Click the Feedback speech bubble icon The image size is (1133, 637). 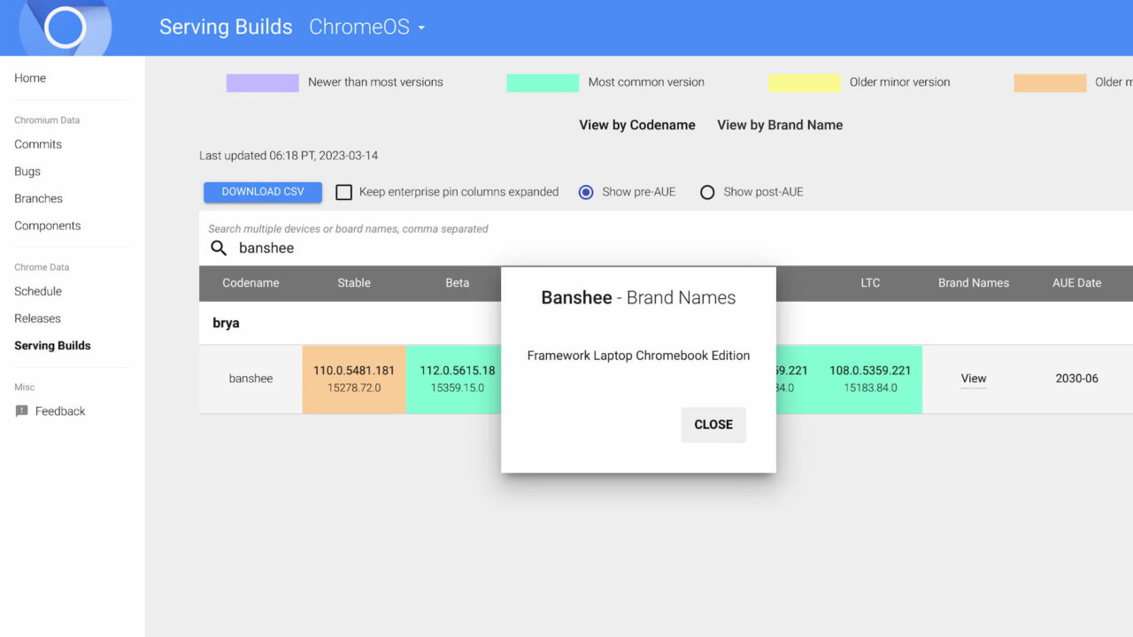tap(22, 411)
